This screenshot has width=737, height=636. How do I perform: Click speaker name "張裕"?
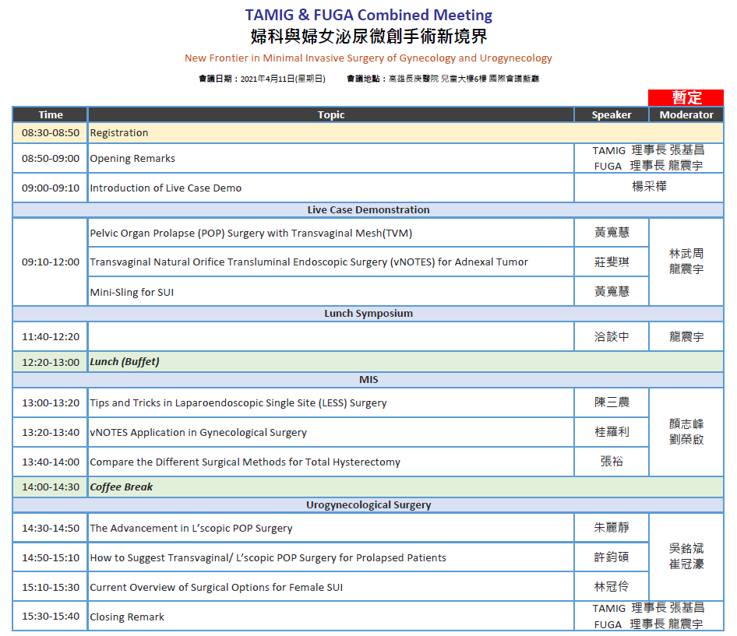[612, 462]
